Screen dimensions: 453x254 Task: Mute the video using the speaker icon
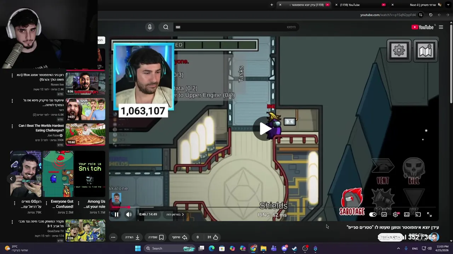[x=129, y=214]
